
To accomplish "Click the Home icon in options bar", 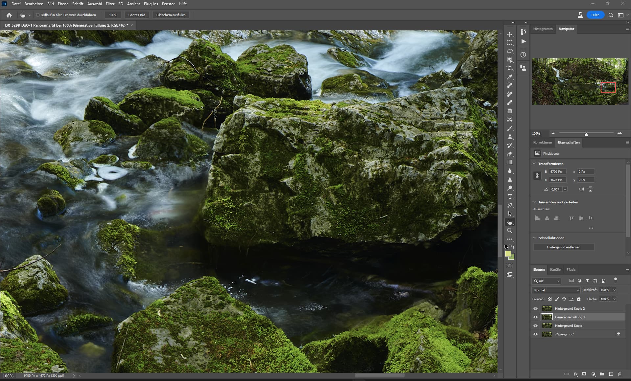I will [9, 15].
